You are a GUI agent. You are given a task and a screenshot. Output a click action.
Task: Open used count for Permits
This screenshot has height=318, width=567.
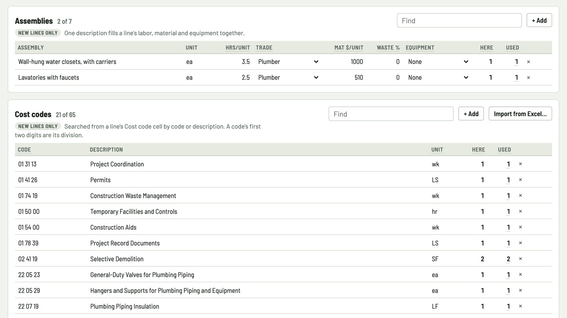[508, 180]
